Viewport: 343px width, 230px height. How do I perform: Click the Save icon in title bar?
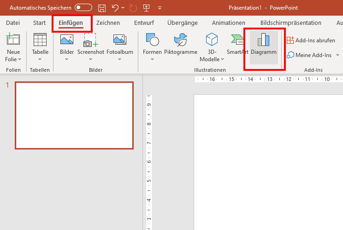102,8
